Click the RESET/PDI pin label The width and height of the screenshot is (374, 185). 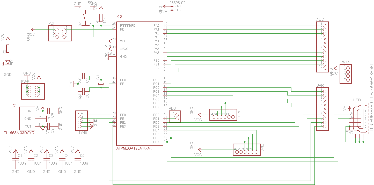pyautogui.click(x=128, y=26)
